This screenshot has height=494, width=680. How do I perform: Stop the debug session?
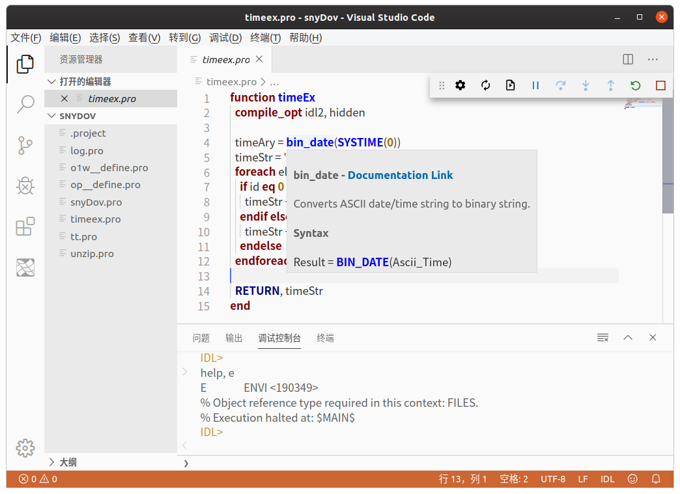660,85
